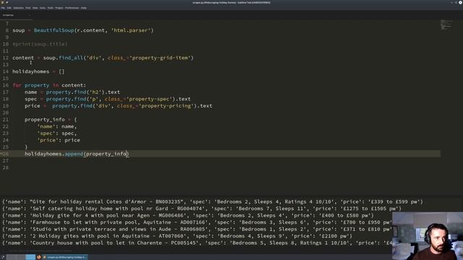This screenshot has width=463, height=260.
Task: Click 'find_all' on line 12
Action: pos(71,58)
